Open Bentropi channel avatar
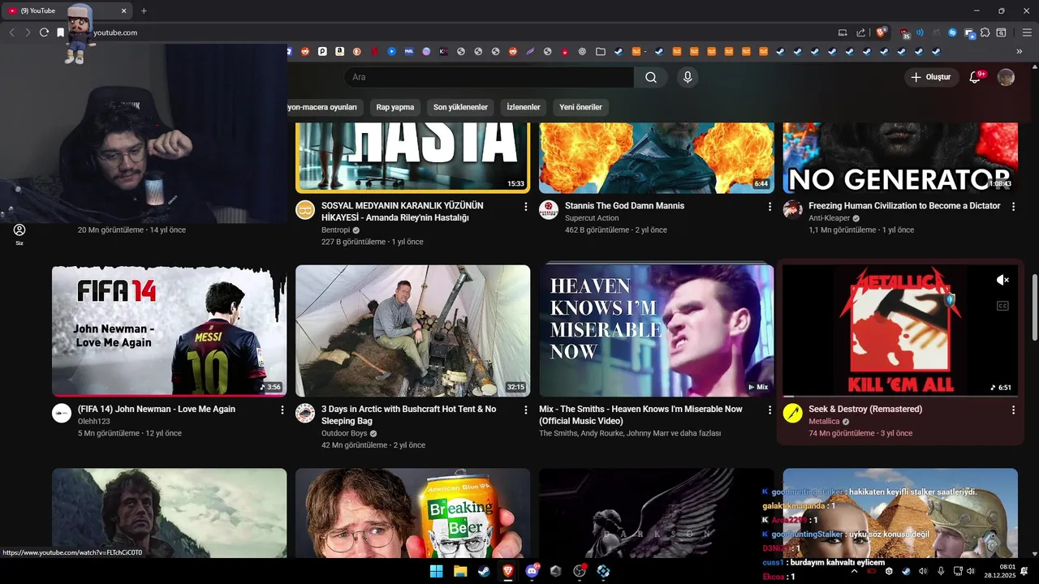The height and width of the screenshot is (584, 1039). point(305,209)
